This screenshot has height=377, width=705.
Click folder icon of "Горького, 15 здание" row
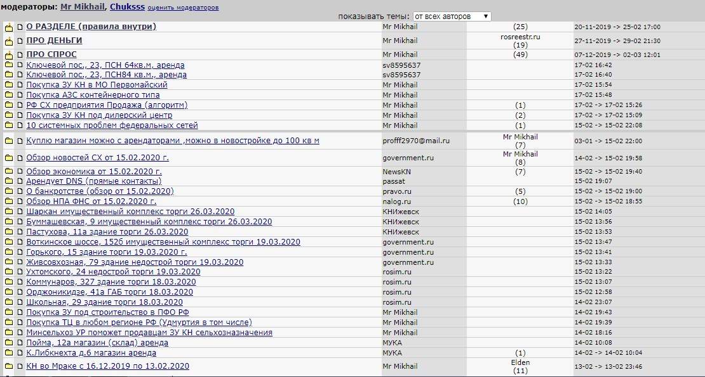[8, 252]
